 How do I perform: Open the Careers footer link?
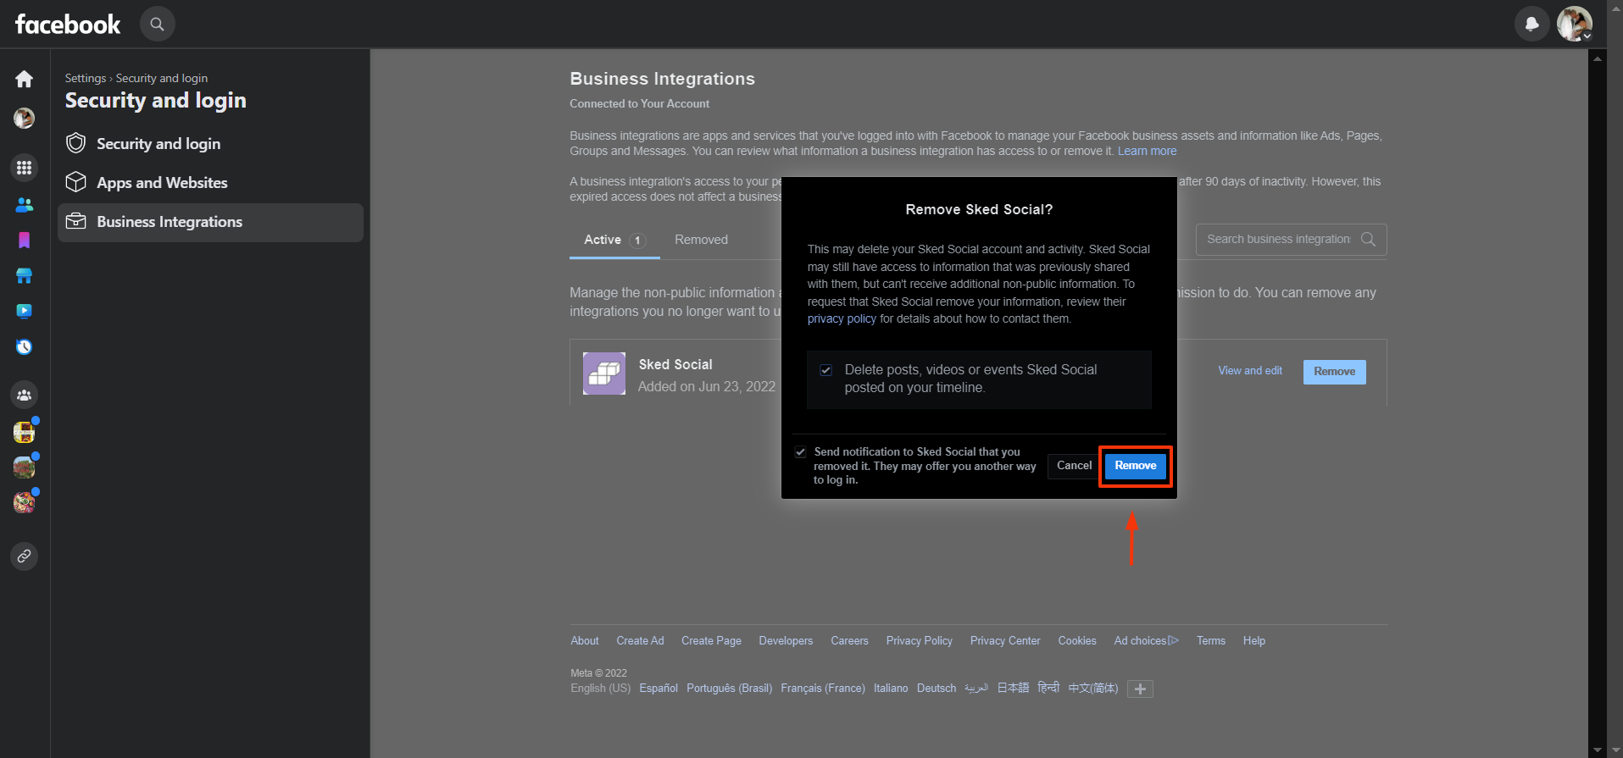click(849, 641)
